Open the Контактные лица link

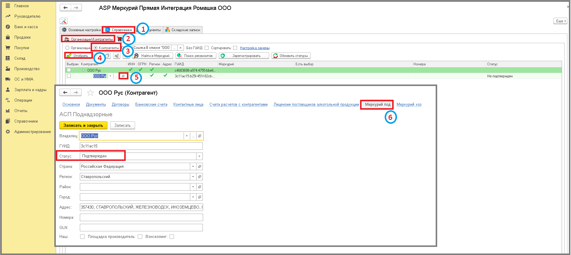click(x=188, y=105)
